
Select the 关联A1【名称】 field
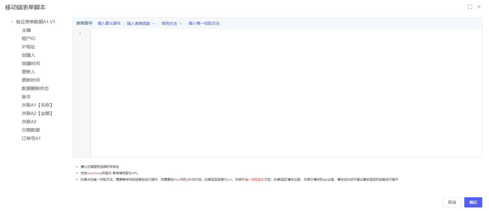[x=37, y=105]
